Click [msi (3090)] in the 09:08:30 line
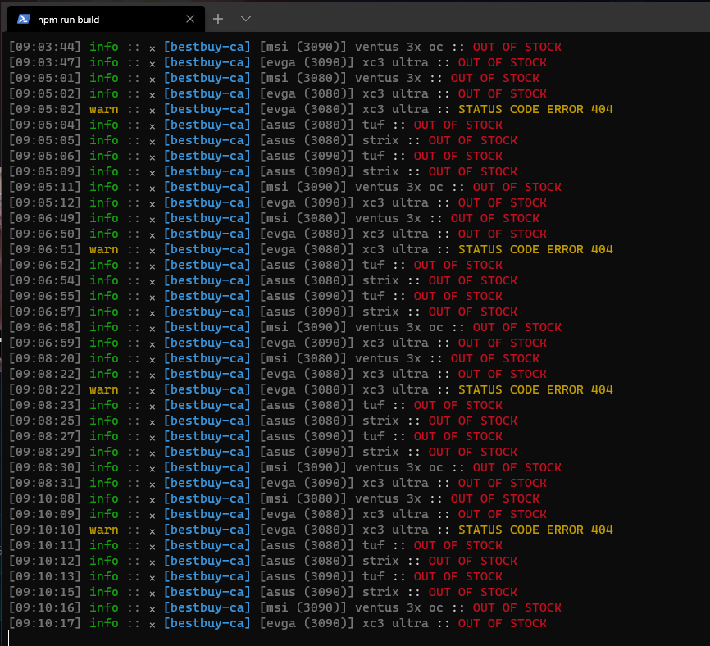 click(303, 467)
